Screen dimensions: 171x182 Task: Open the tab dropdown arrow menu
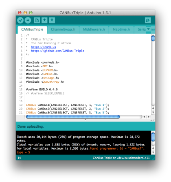(x=148, y=29)
